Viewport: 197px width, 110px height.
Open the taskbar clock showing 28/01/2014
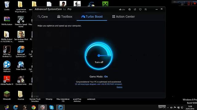190,108
